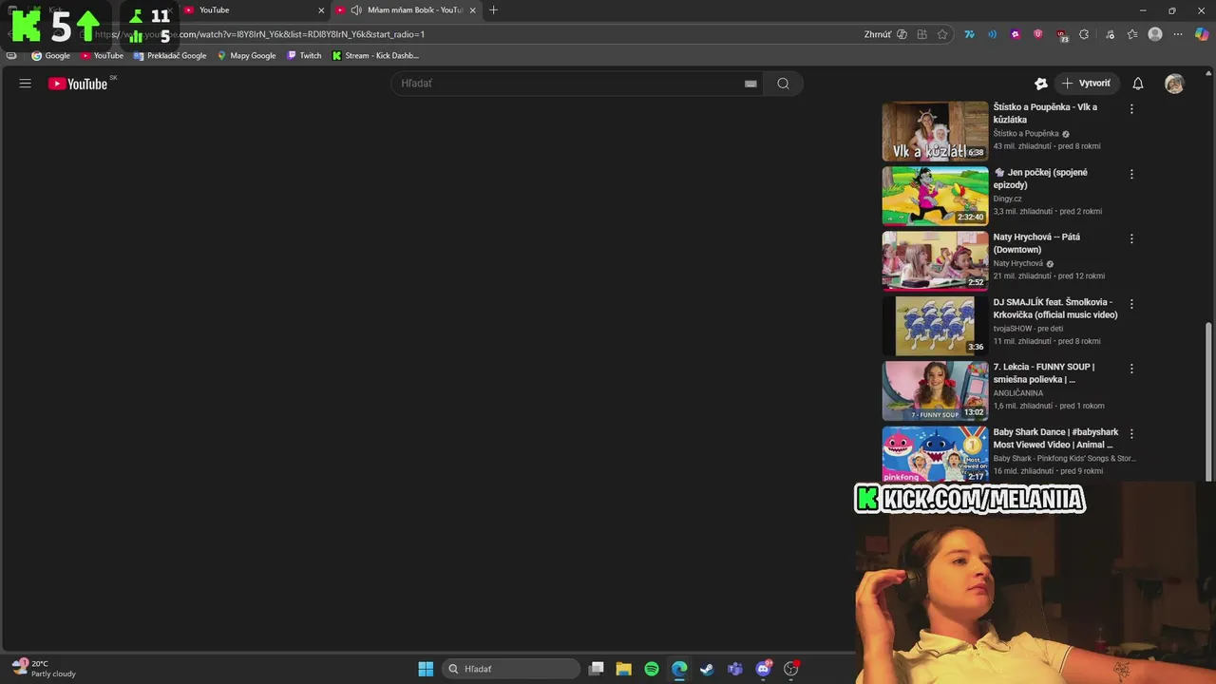Mute audio on the Mňam mňam Bobík tab

pos(356,9)
